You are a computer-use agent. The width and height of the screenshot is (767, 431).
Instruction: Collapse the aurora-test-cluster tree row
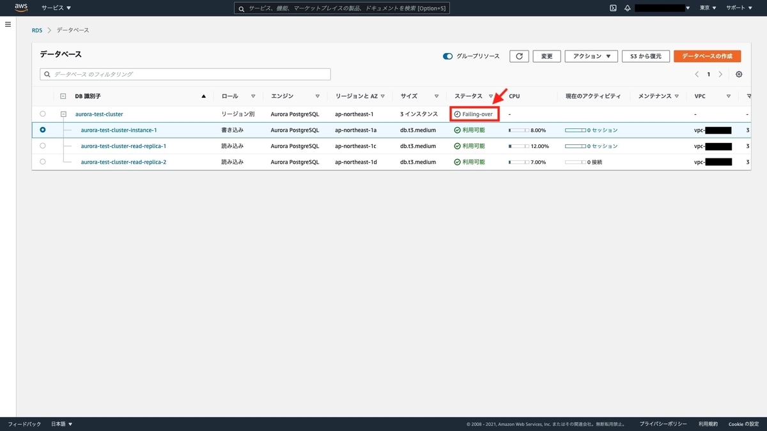[x=63, y=114]
